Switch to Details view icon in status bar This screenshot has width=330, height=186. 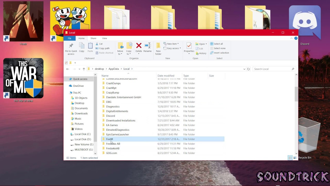coord(290,158)
